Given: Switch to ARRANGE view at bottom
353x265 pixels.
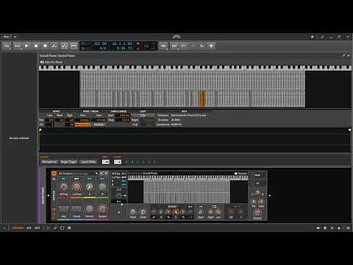Looking at the screenshot, I should [x=18, y=227].
